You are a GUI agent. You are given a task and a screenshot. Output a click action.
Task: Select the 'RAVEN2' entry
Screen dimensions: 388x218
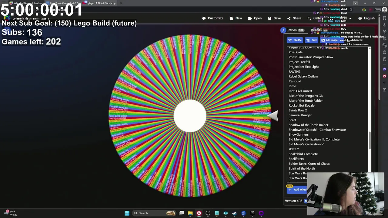pyautogui.click(x=294, y=71)
